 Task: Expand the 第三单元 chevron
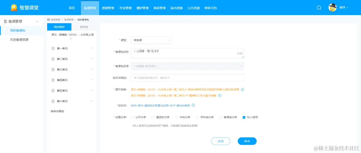[91, 69]
